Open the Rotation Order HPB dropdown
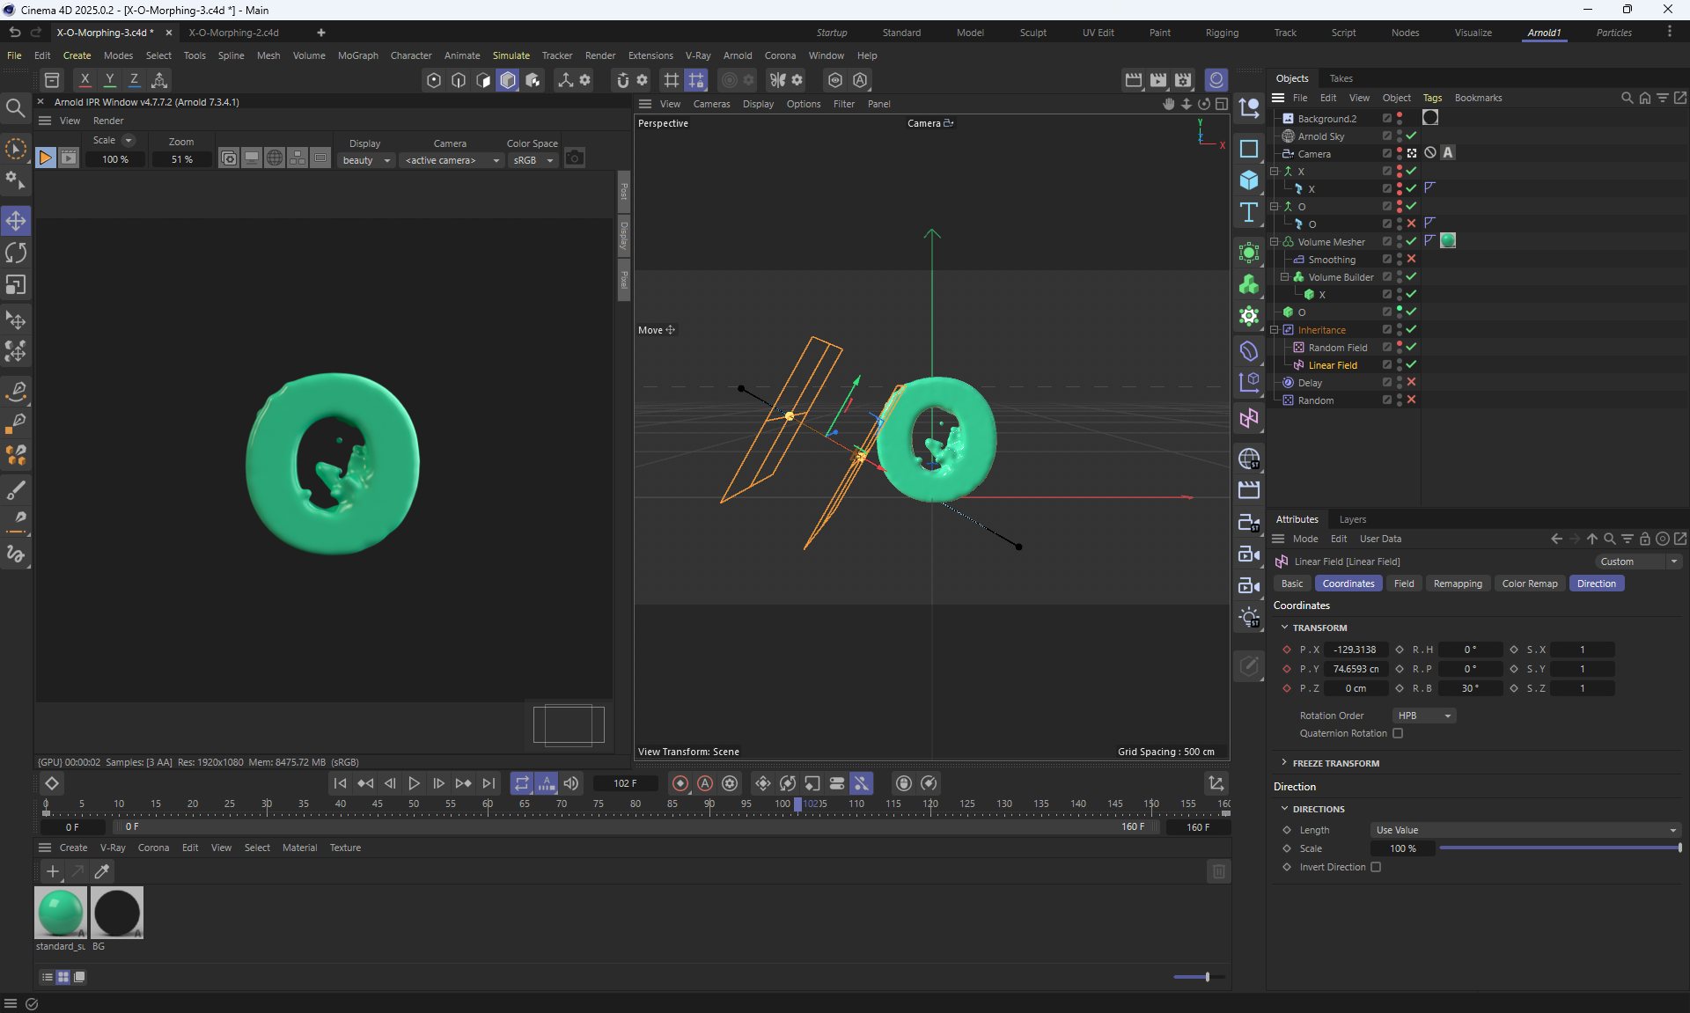The width and height of the screenshot is (1690, 1013). click(x=1424, y=716)
